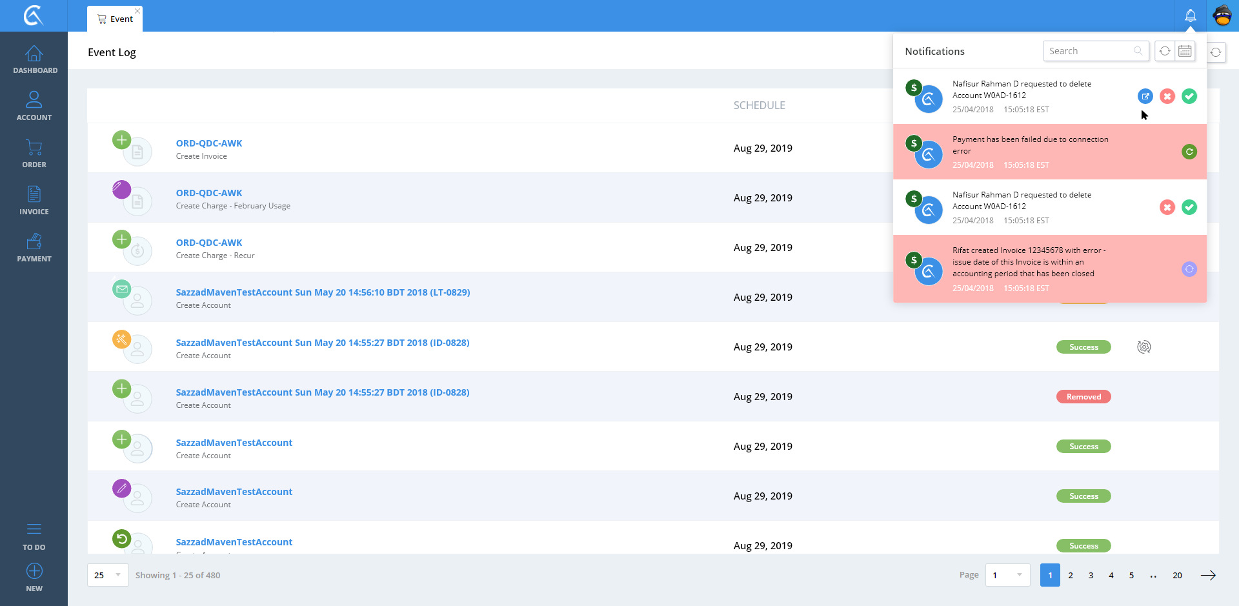The width and height of the screenshot is (1239, 606).
Task: Click the Notifications search field
Action: 1089,51
